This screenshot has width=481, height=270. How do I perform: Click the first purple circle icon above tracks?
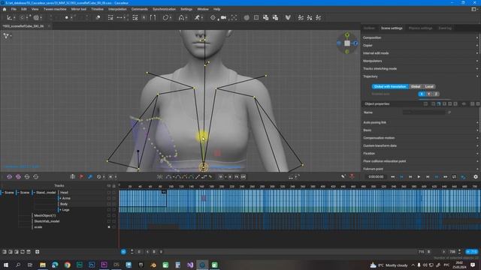coord(10,177)
